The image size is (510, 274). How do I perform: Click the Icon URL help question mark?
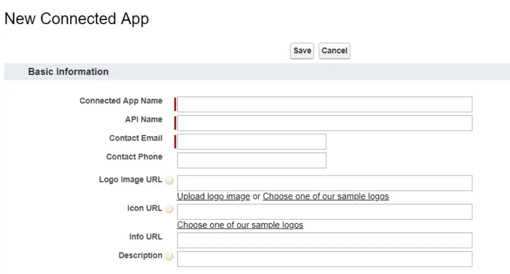(x=169, y=209)
